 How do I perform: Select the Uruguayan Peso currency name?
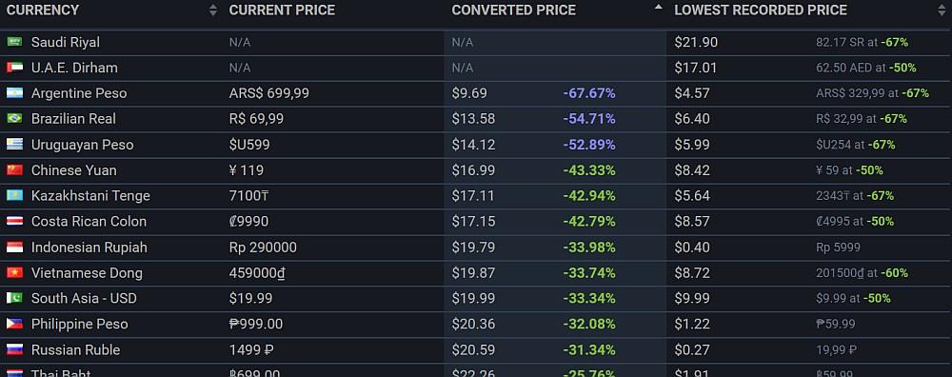83,145
